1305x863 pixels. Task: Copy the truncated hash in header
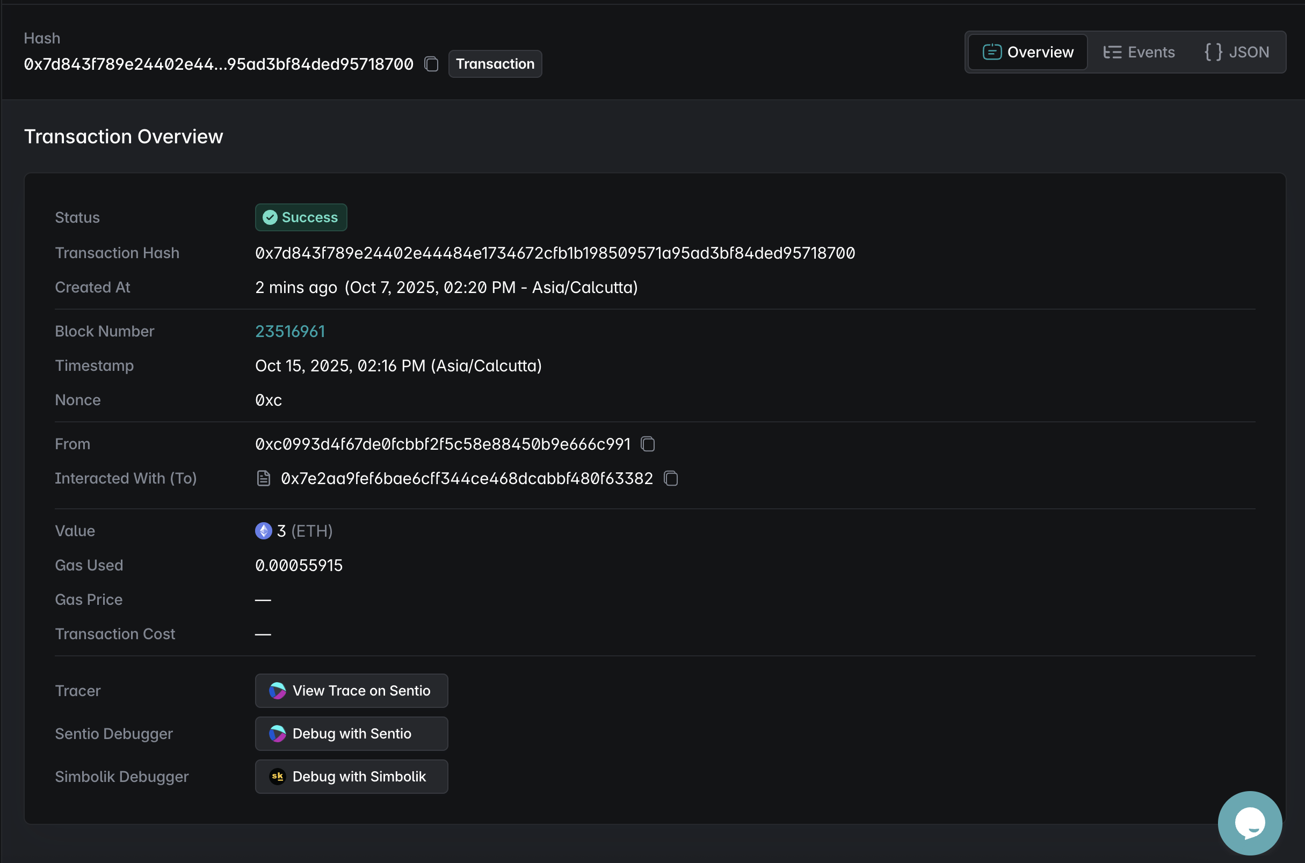tap(431, 64)
